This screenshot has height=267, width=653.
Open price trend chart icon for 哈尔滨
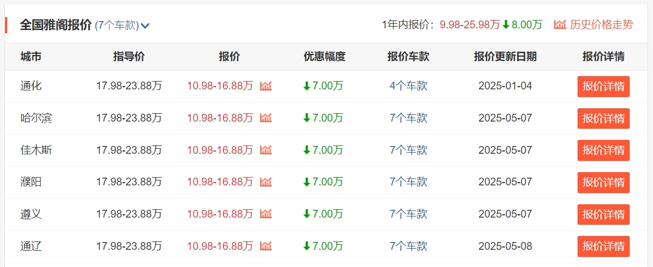point(266,118)
